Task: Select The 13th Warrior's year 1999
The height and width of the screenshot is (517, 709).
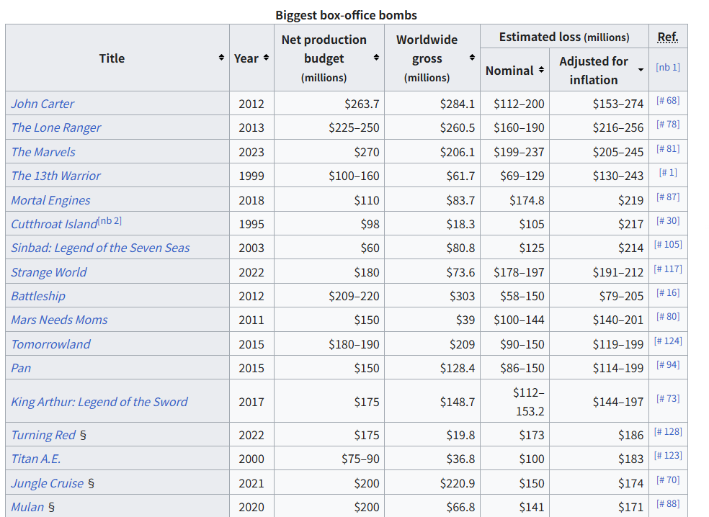Action: coord(252,176)
